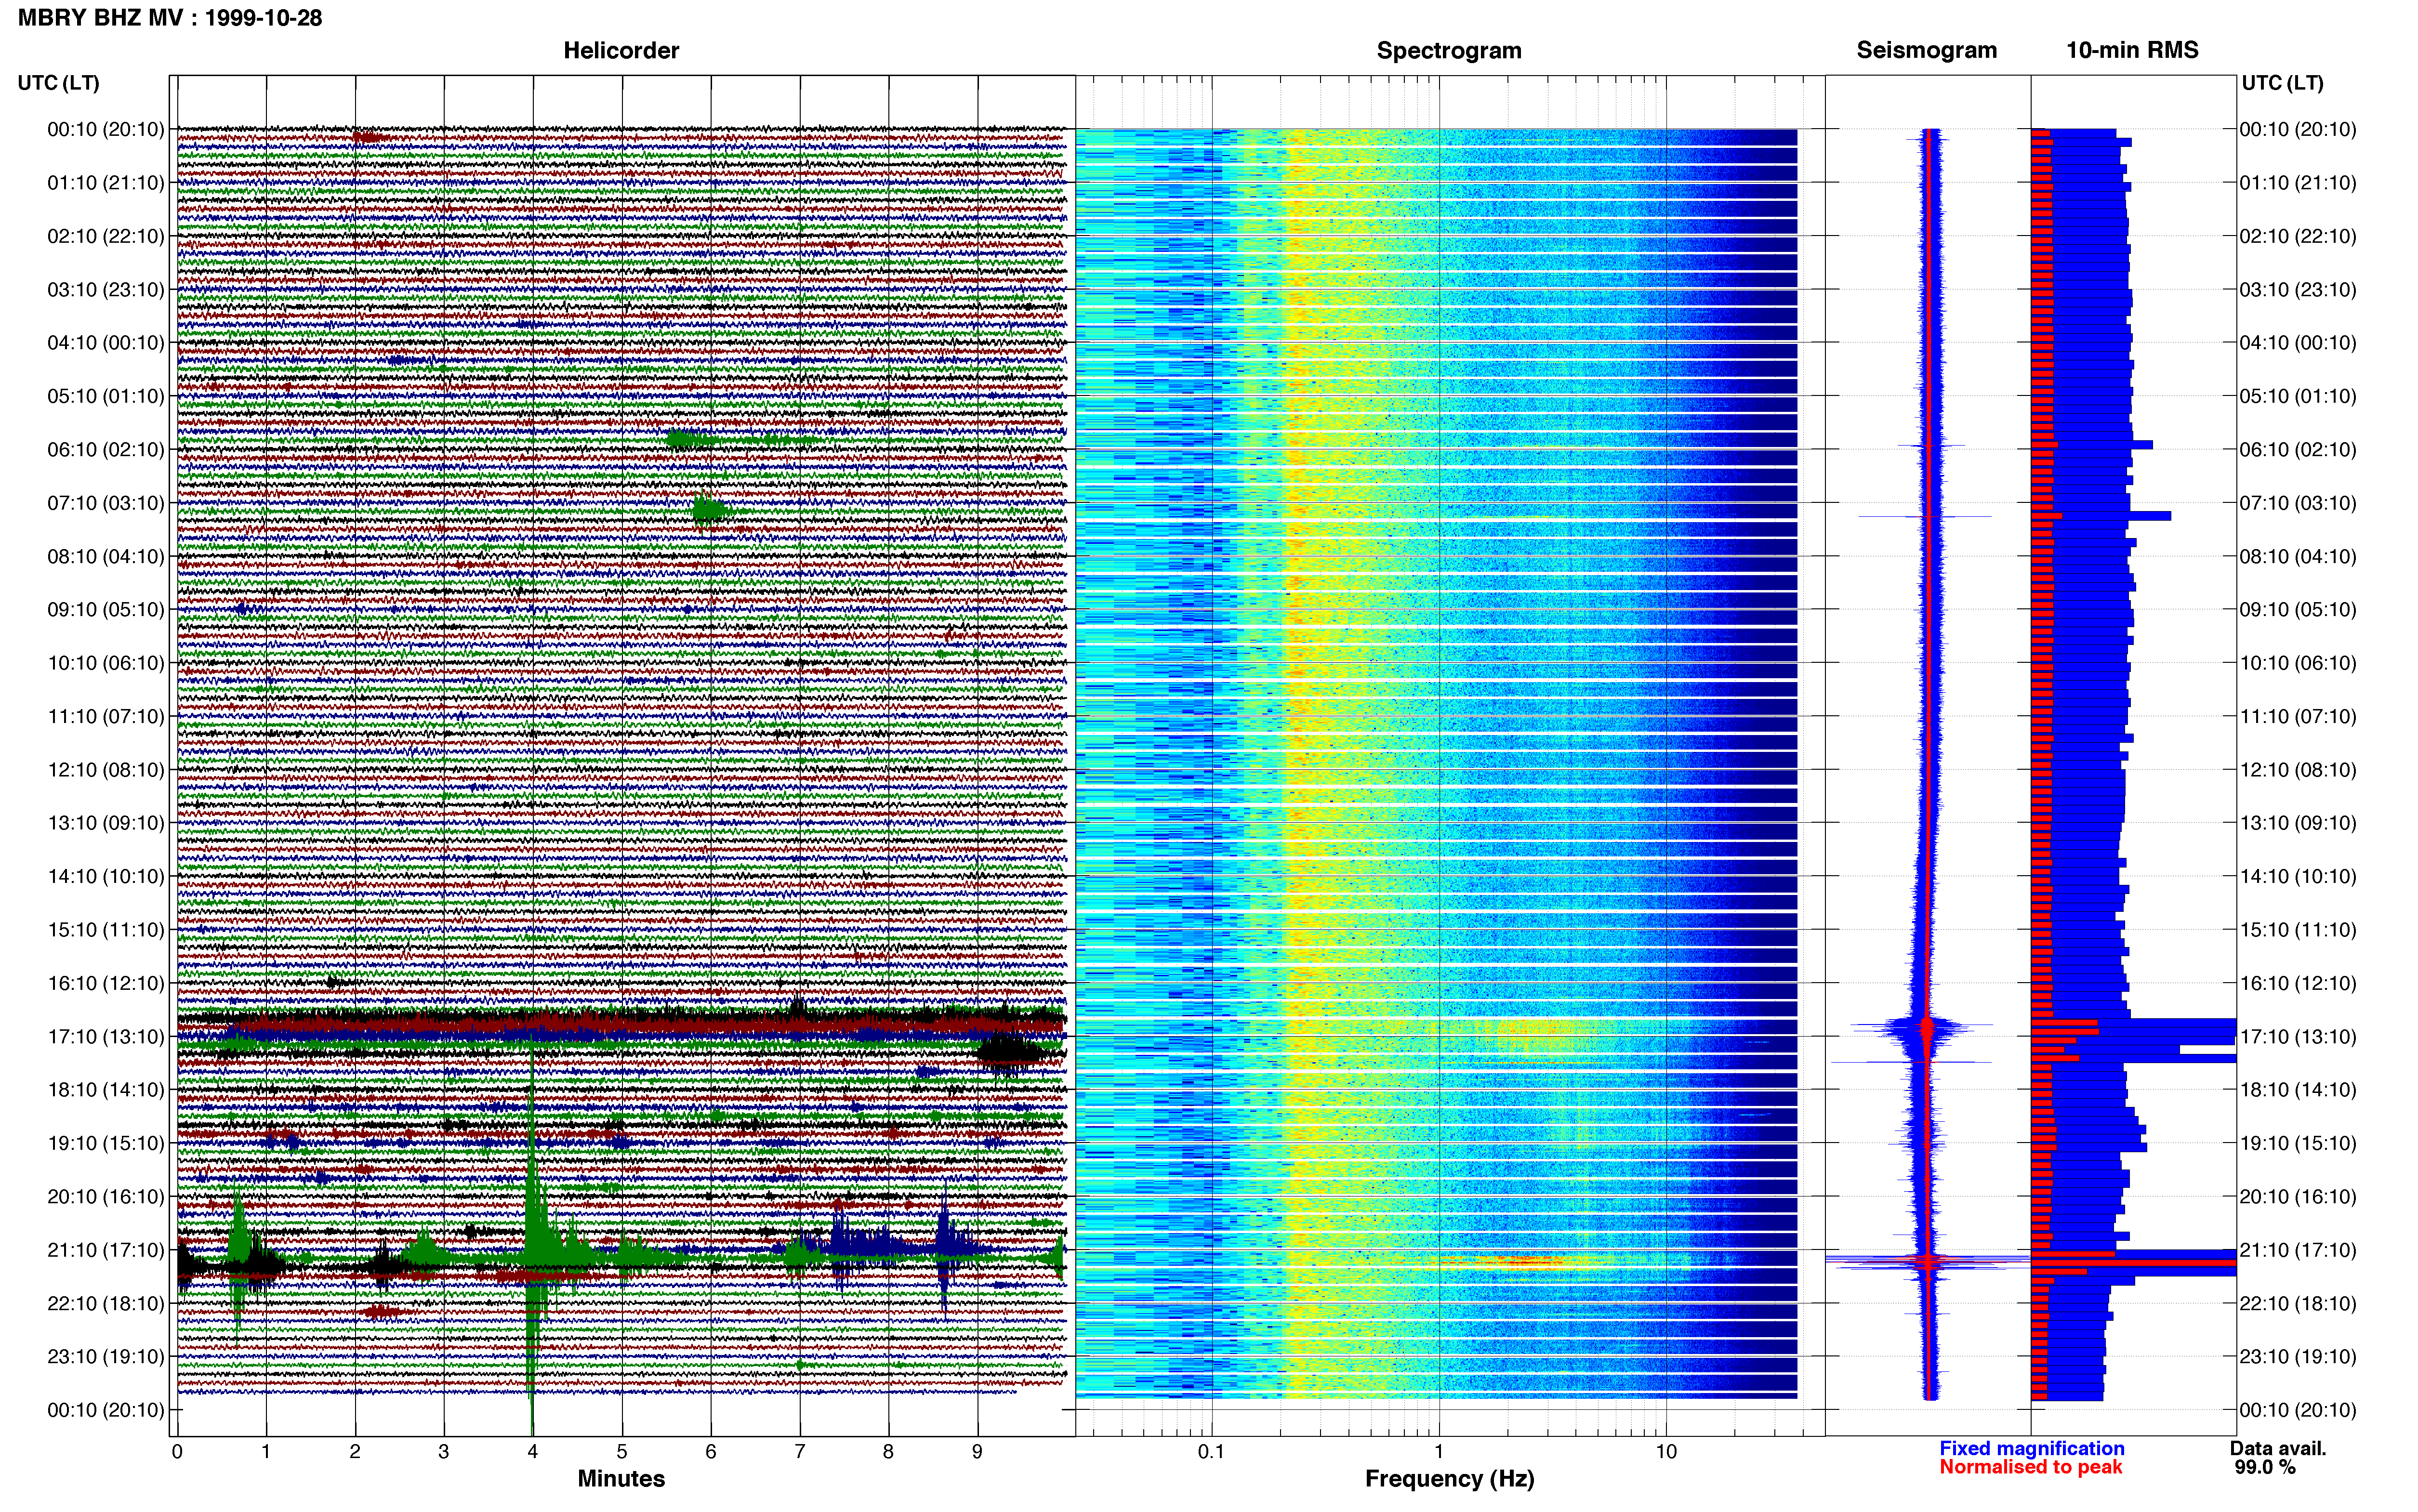Click the 12:10 (08:10) label on the left axis
The height and width of the screenshot is (1512, 2418).
[106, 770]
